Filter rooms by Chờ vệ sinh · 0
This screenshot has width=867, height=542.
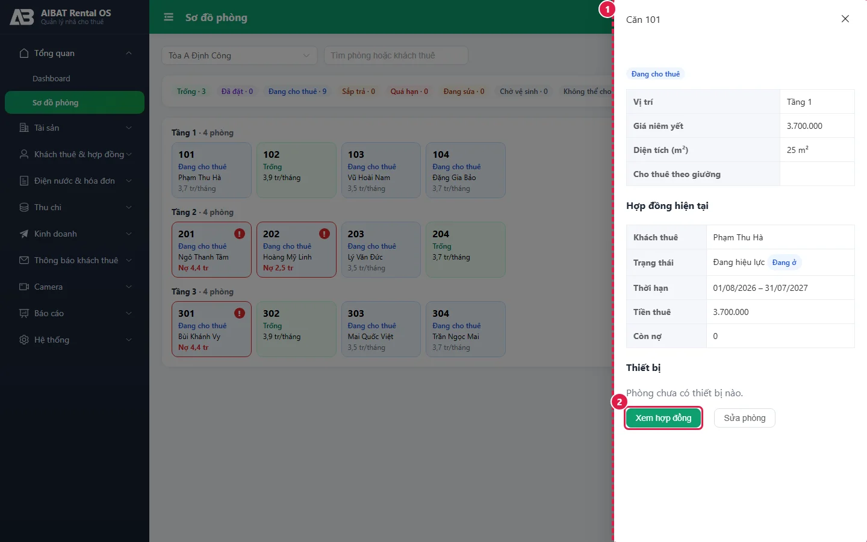(524, 92)
